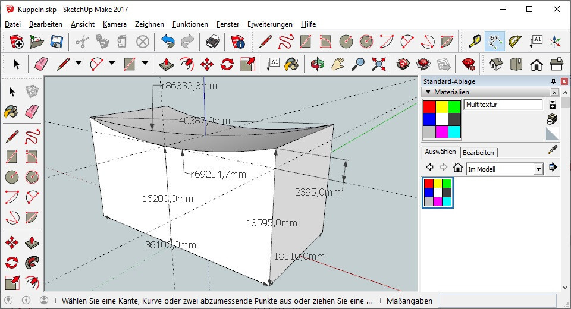
Task: Select the Freehand tool in left toolbar
Action: pyautogui.click(x=32, y=137)
